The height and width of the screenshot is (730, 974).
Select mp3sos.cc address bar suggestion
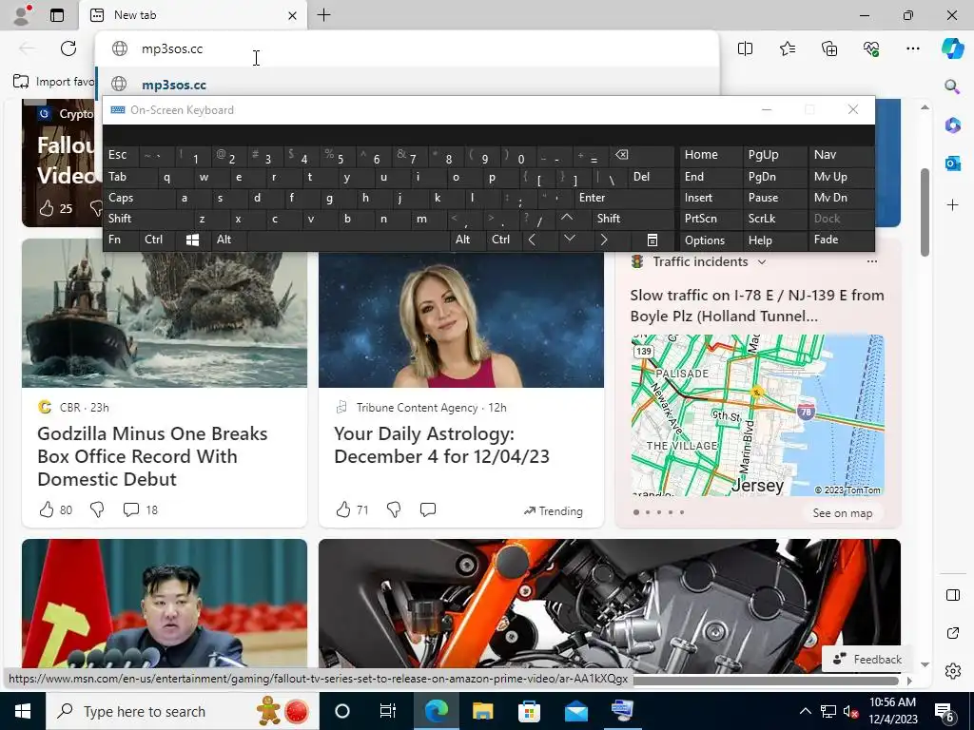click(407, 85)
